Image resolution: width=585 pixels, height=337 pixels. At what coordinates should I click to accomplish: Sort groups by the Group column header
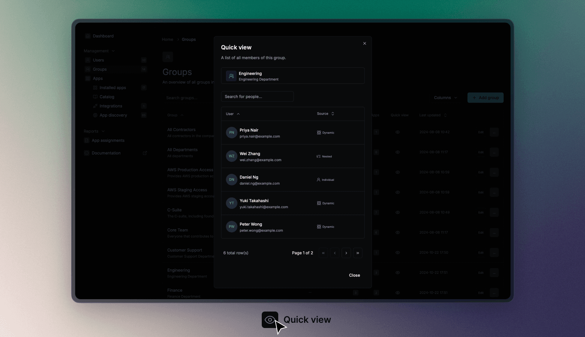[175, 115]
